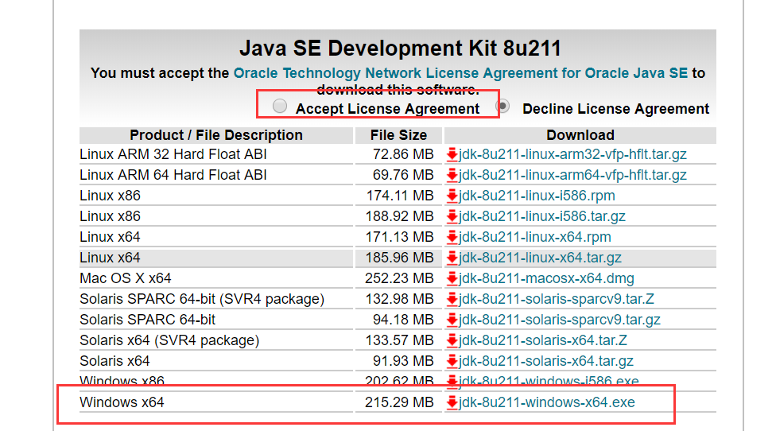Click the Product / File Description column header
Screen dimensions: 776x431
tap(216, 135)
